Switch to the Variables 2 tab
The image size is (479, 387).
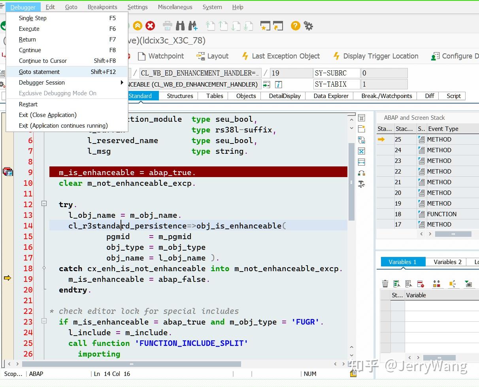[x=447, y=262]
